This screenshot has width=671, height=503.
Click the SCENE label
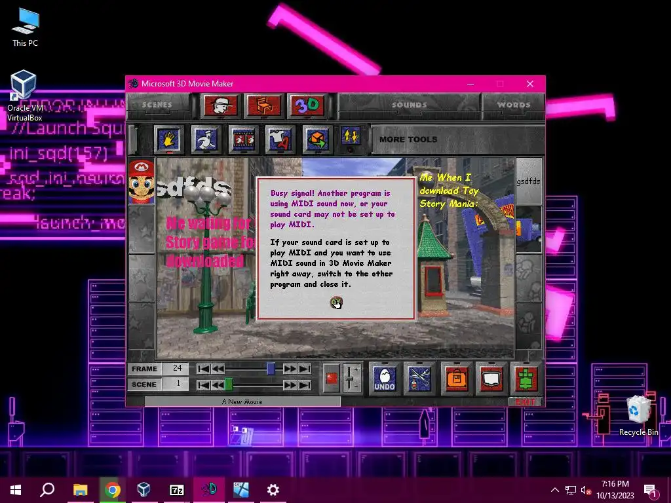[145, 384]
